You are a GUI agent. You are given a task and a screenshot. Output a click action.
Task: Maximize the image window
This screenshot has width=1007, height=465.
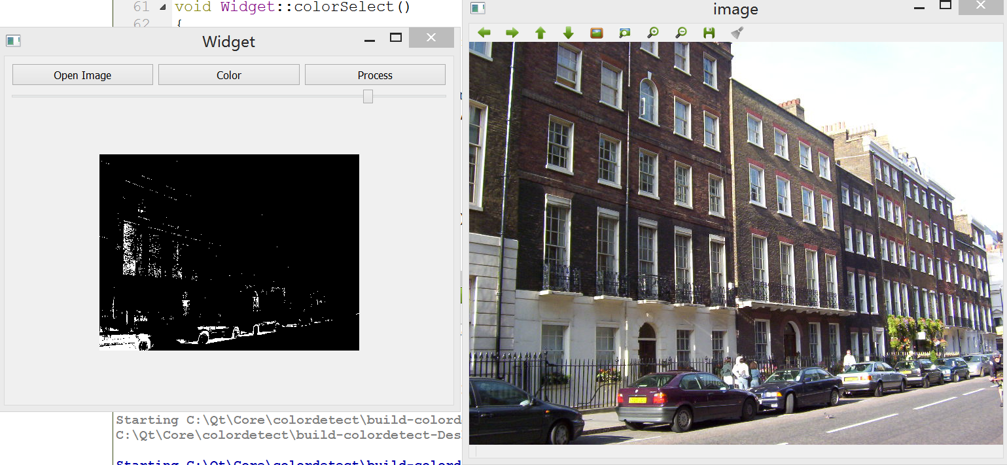click(945, 5)
